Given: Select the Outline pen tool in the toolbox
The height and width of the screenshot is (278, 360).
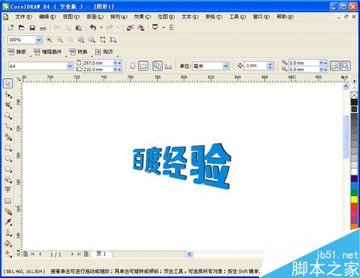Looking at the screenshot, I should [8, 233].
